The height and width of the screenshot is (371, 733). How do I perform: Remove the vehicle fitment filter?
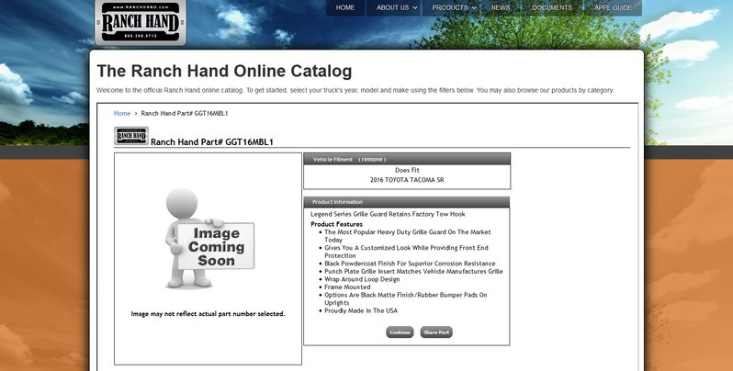point(372,160)
